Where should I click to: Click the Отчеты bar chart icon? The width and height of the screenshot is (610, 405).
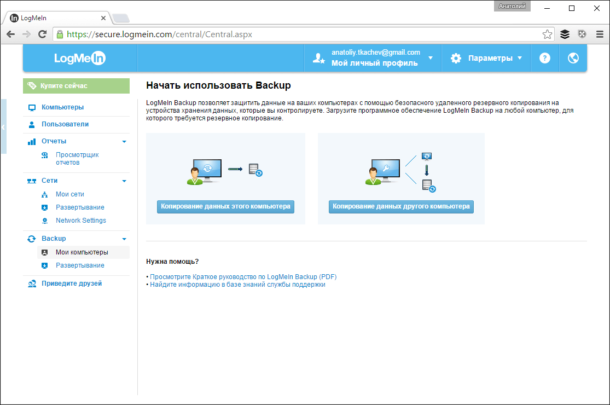[32, 142]
